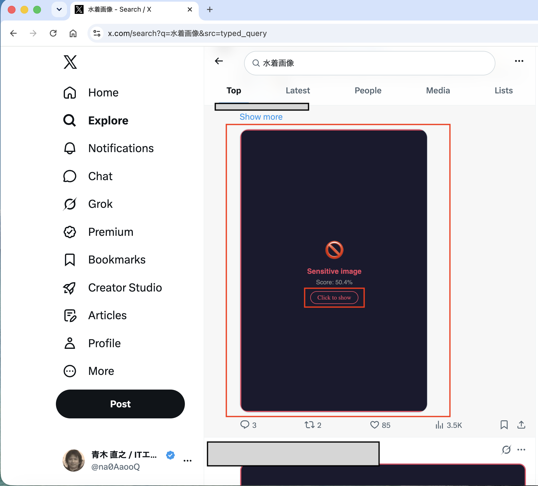This screenshot has width=538, height=486.
Task: Click the browser forward button
Action: 33,33
